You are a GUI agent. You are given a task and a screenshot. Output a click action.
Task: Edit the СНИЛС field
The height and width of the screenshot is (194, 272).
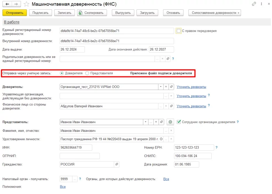pos(193,156)
